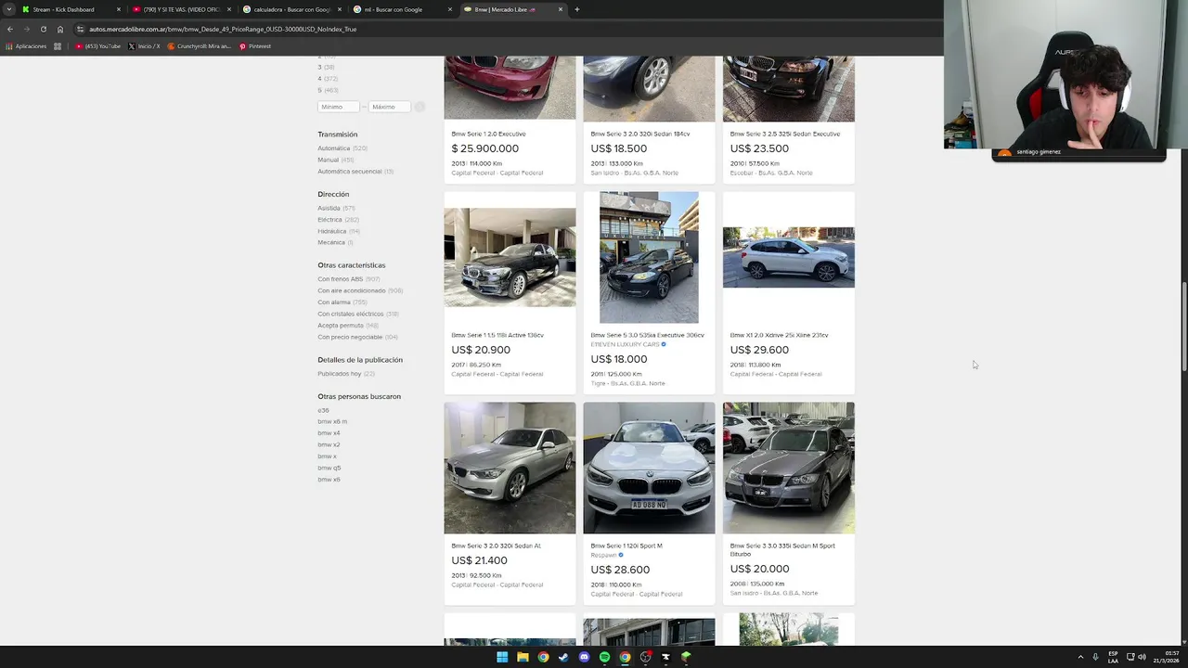Open Discord from the taskbar
The width and height of the screenshot is (1188, 668).
click(584, 657)
